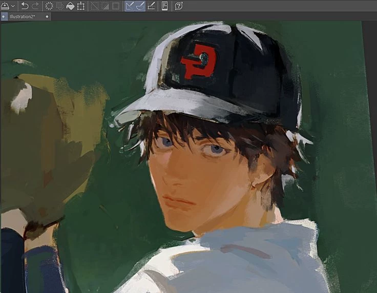The height and width of the screenshot is (293, 377).
Task: Click the Redo arrow
Action: point(35,6)
